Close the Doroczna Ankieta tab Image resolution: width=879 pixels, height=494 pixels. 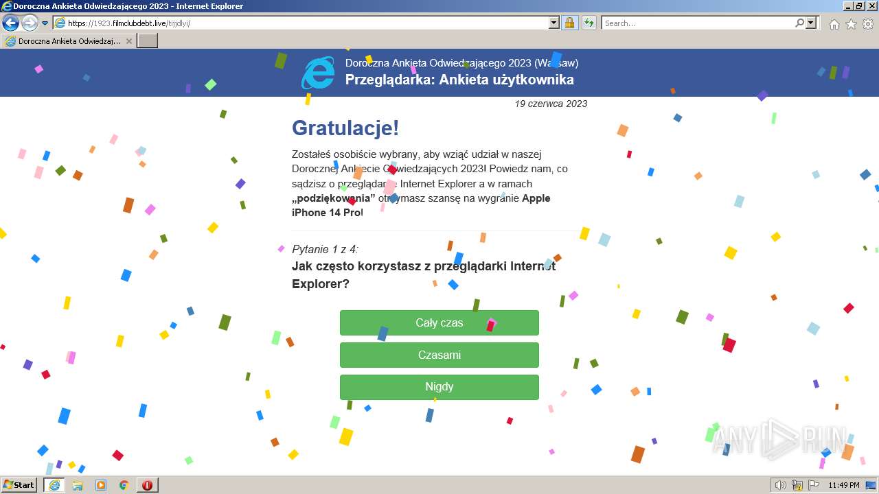pos(128,41)
